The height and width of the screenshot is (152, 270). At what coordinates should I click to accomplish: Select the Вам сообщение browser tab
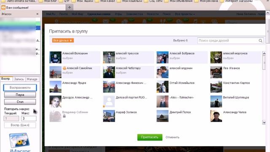[x=33, y=8]
